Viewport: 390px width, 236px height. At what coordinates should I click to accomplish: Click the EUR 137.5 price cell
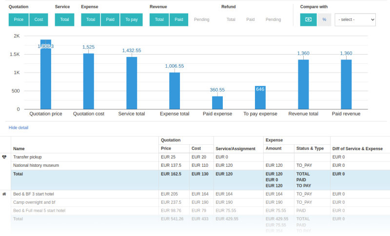171,165
